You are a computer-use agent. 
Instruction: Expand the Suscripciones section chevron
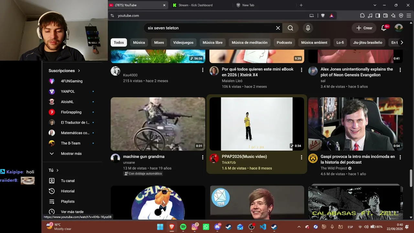click(79, 71)
